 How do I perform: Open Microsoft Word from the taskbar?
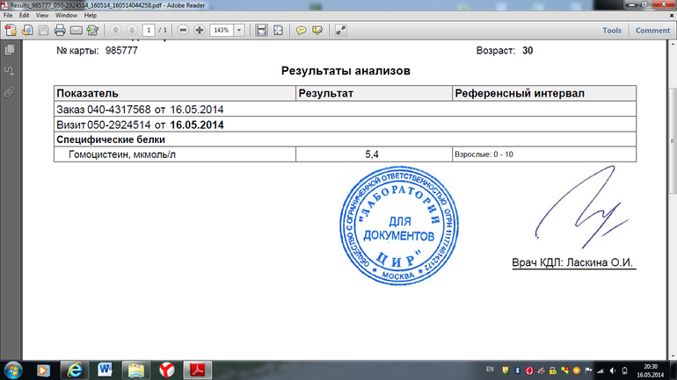106,368
